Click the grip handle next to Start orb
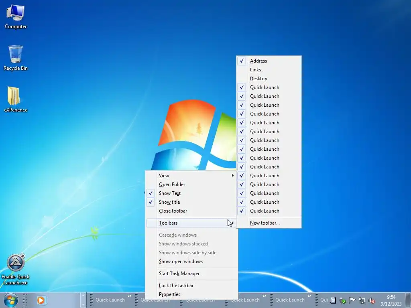The height and width of the screenshot is (308, 411). 25,300
